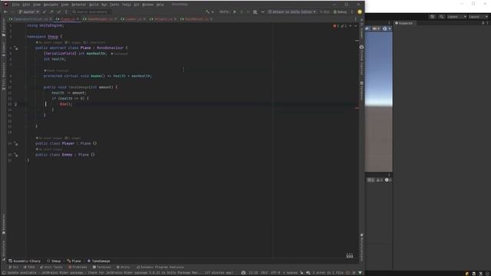Click the gutter icon beside the Enemy class
The height and width of the screenshot is (276, 491).
coord(15,155)
